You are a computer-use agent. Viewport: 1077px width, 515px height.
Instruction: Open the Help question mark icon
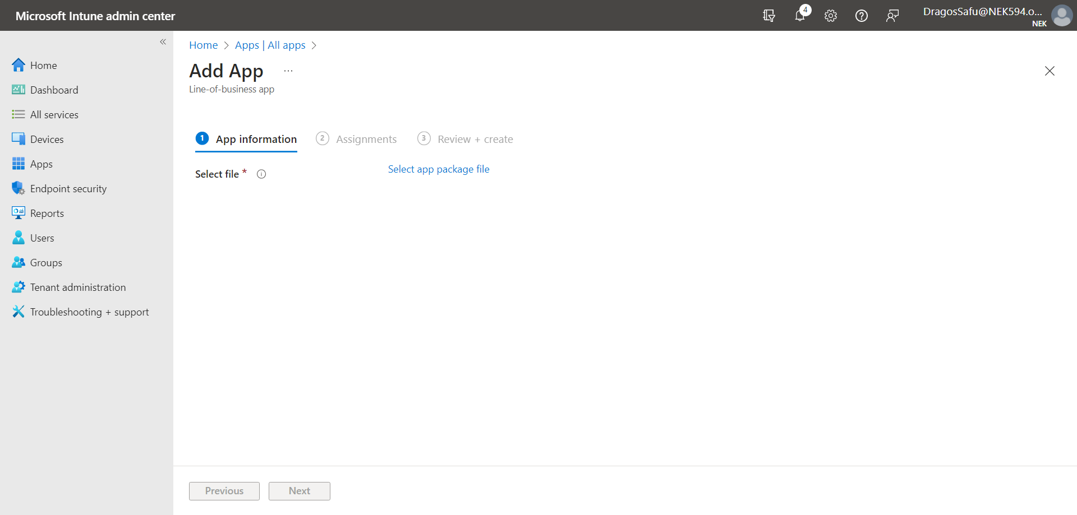pos(862,16)
